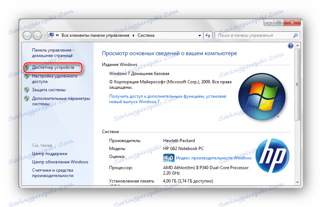Open Центр обновления Windows

pyautogui.click(x=60, y=162)
